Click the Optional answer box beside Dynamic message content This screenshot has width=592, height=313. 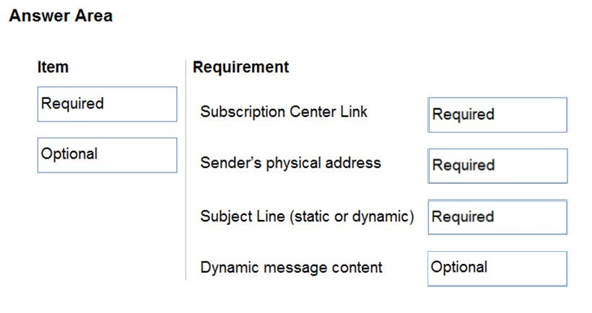(497, 268)
